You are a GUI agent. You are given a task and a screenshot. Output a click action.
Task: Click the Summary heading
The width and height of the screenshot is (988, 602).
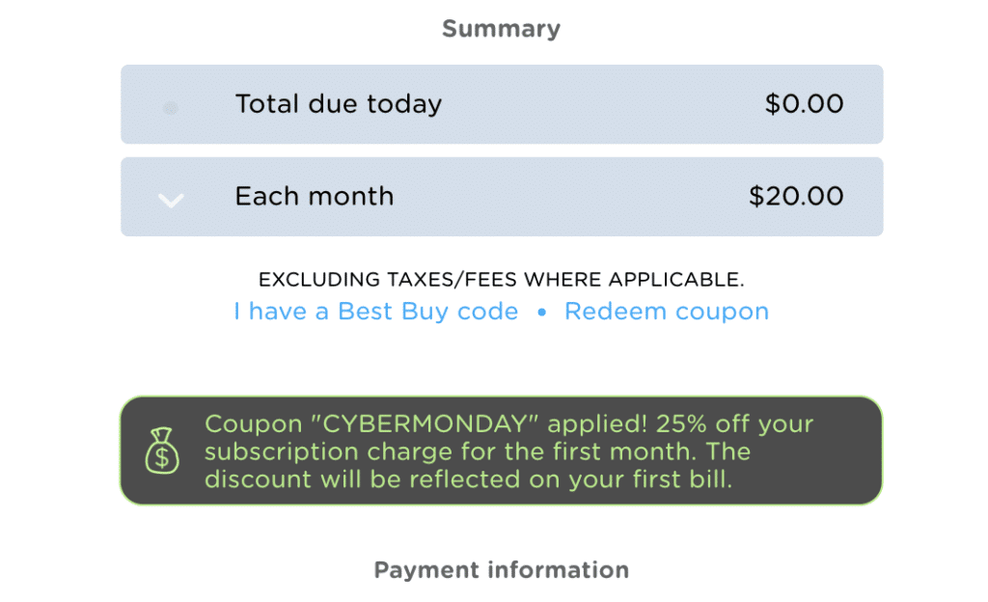pyautogui.click(x=501, y=29)
